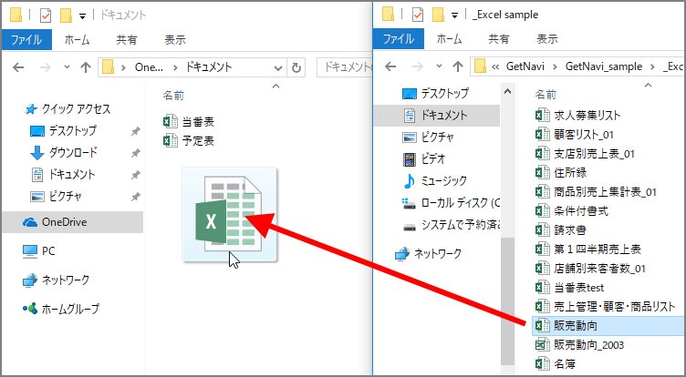This screenshot has height=377, width=686.
Task: Select システムで予約済み drive in navigation
Action: pos(461,225)
